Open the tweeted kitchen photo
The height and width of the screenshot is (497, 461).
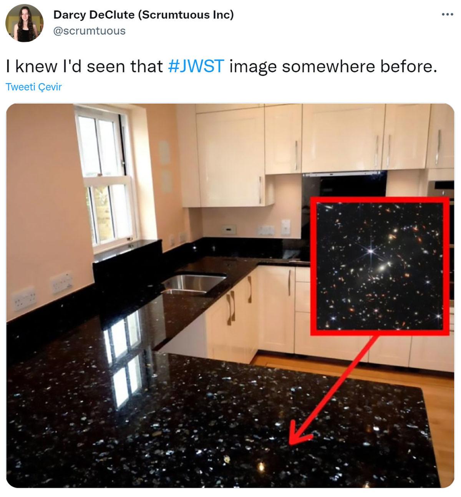[x=230, y=295]
